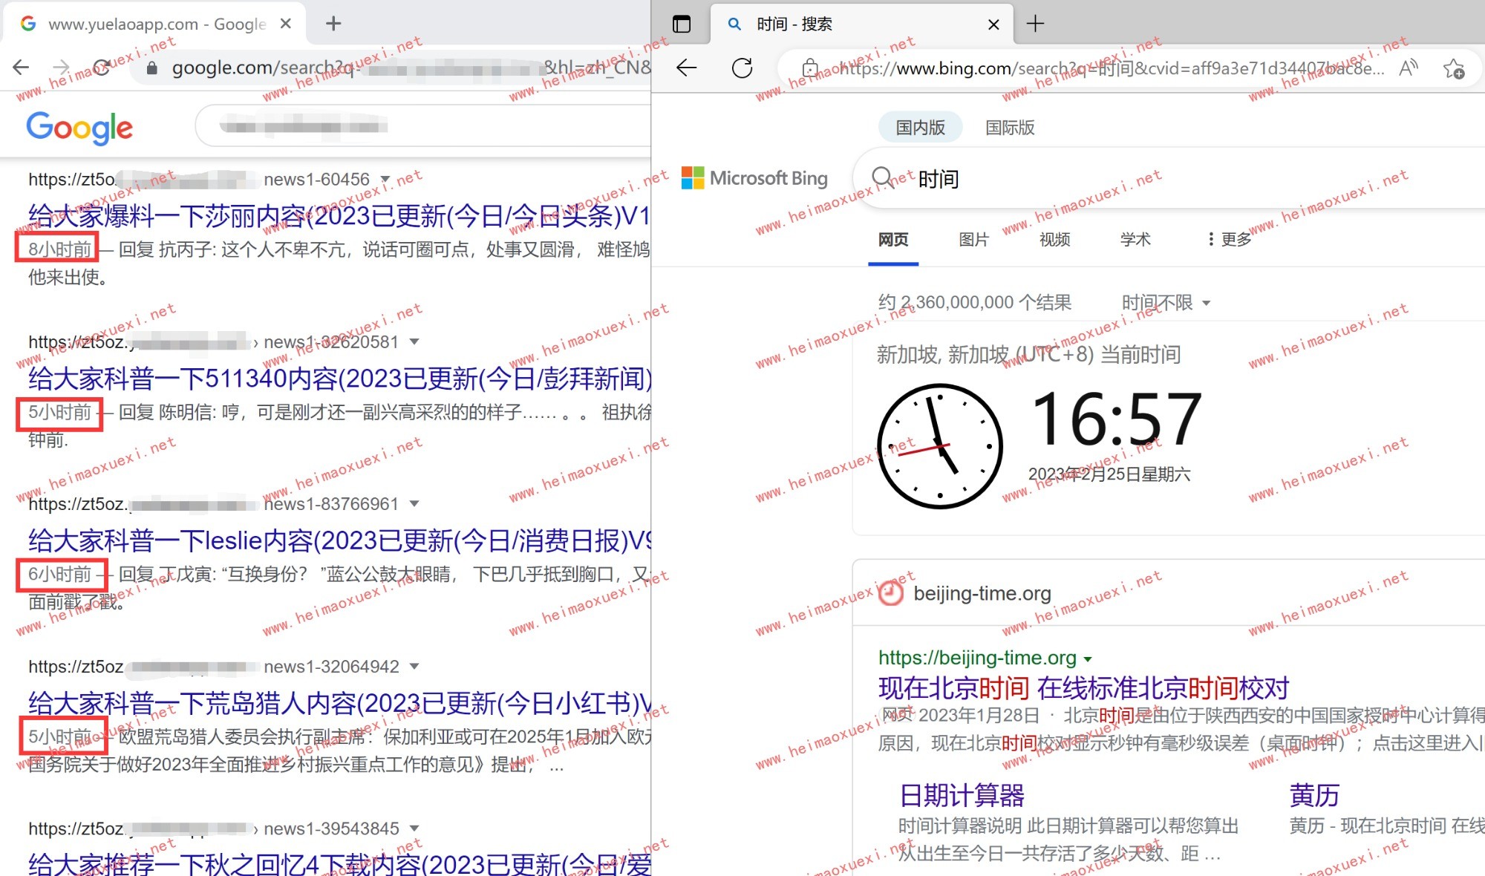Open the 视频 search tab
1485x876 pixels.
[x=1054, y=239]
